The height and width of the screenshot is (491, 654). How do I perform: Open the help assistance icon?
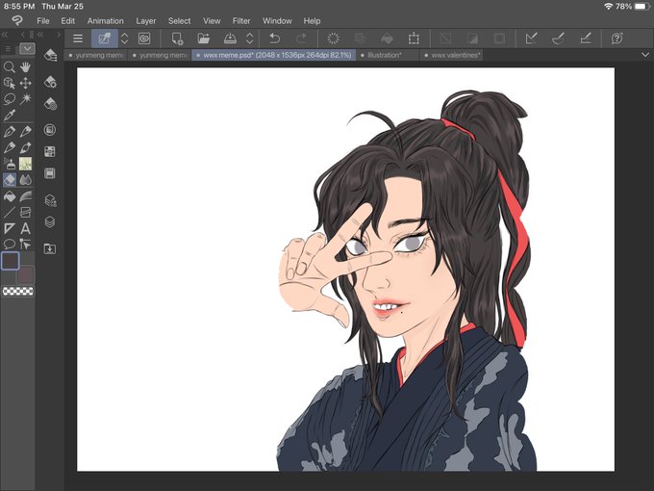pyautogui.click(x=616, y=39)
